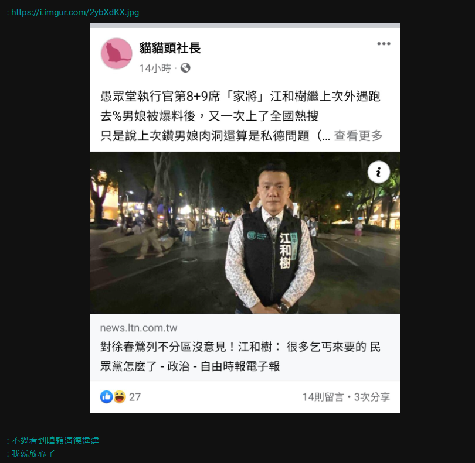The image size is (475, 463).
Task: Expand post text with 查看更多
Action: tap(358, 135)
